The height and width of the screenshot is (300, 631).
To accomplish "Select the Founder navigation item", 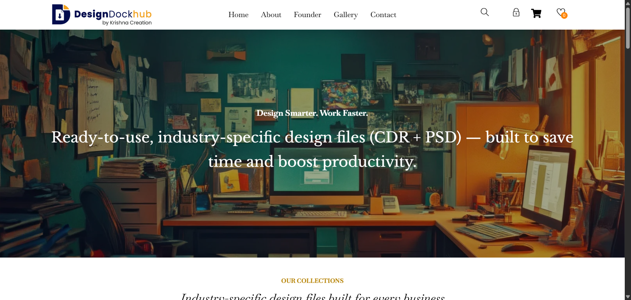I will (x=307, y=15).
